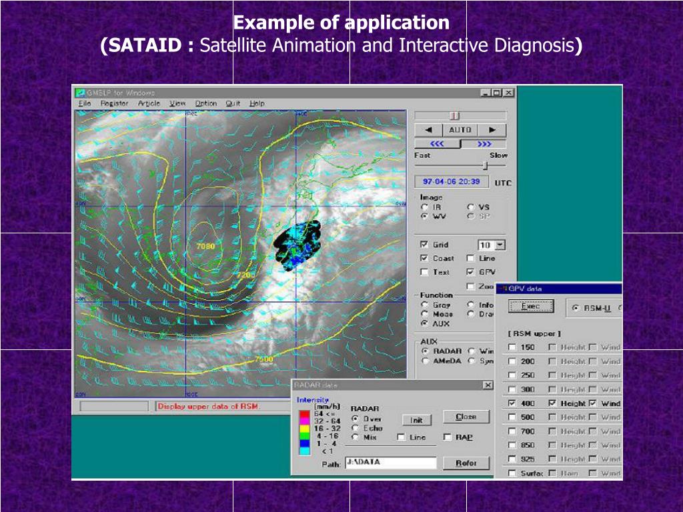The height and width of the screenshot is (512, 683).
Task: Enable the Text checkbox
Action: [x=424, y=272]
